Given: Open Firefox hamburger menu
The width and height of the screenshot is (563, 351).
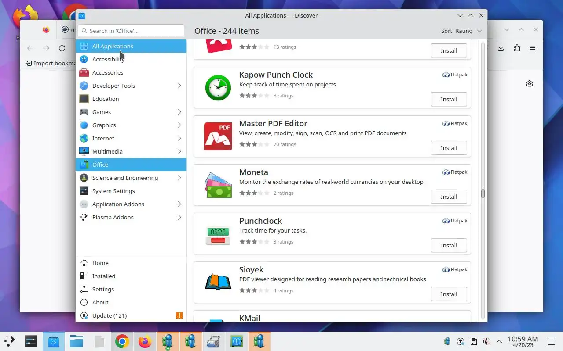Looking at the screenshot, I should (533, 48).
